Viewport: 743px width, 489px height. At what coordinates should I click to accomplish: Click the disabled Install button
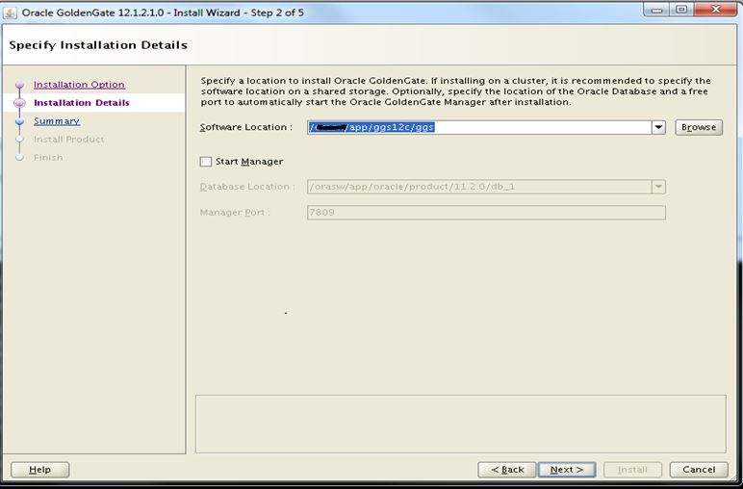coord(632,470)
